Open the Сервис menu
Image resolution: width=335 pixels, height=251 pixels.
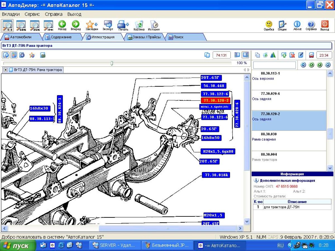32,14
